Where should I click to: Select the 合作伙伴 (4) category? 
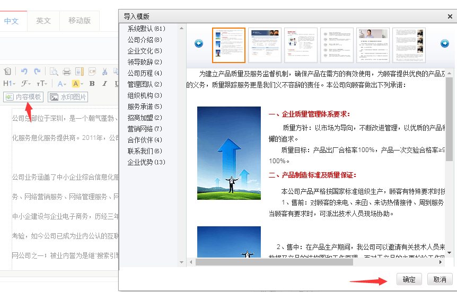coord(145,140)
